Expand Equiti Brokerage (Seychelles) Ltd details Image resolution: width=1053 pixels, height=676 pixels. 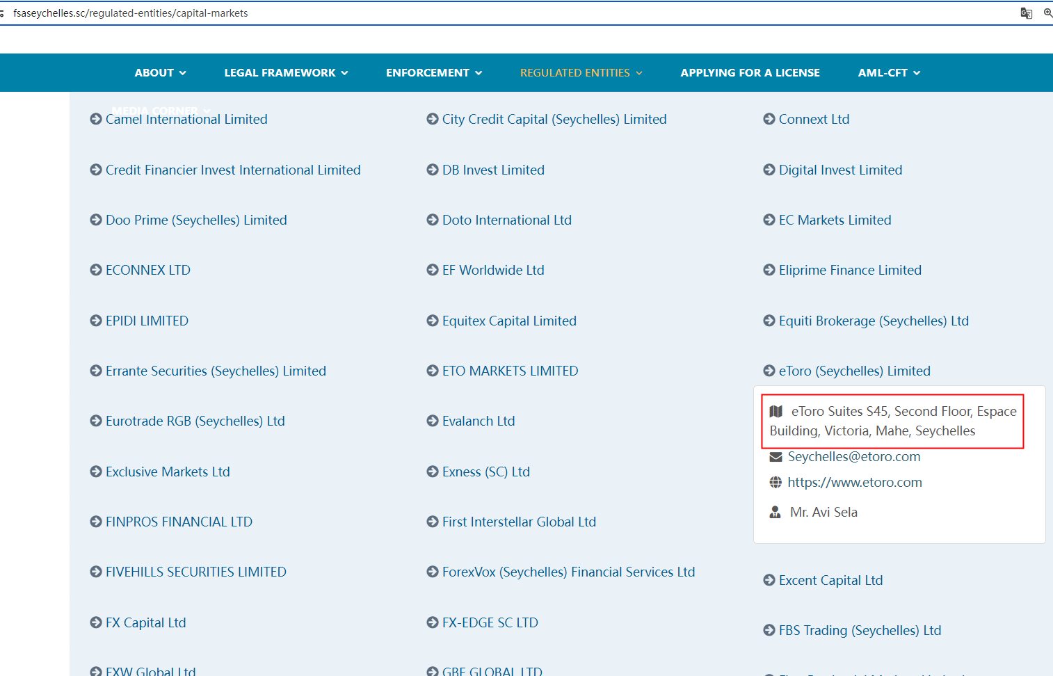(x=874, y=321)
